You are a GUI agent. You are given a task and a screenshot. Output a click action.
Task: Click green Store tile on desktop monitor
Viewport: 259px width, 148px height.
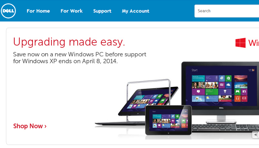point(228,78)
